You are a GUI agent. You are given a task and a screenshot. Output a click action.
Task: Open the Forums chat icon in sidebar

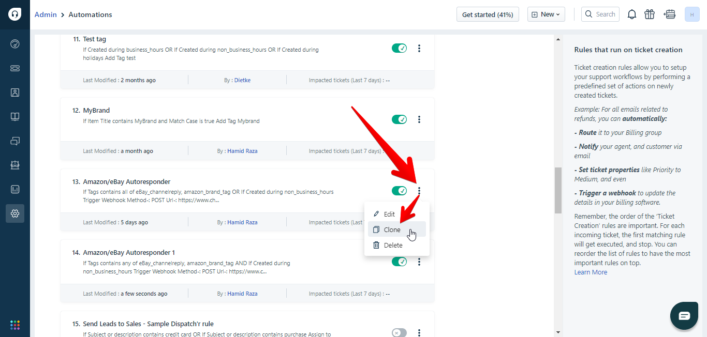point(15,141)
